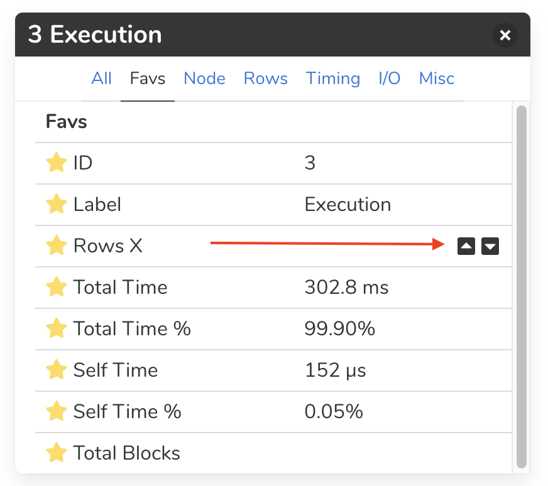This screenshot has height=486, width=548.
Task: Show the Timing tab
Action: point(332,78)
